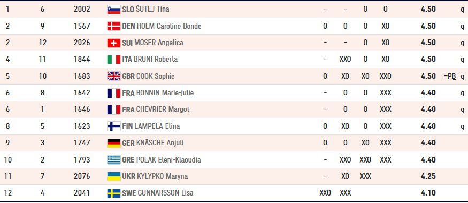Click the Finland flag icon
468x203 pixels.
[x=114, y=127]
